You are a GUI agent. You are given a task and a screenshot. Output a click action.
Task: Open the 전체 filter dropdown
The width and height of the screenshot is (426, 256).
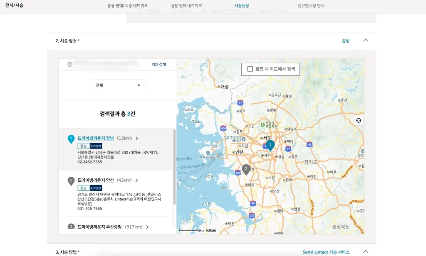point(117,85)
